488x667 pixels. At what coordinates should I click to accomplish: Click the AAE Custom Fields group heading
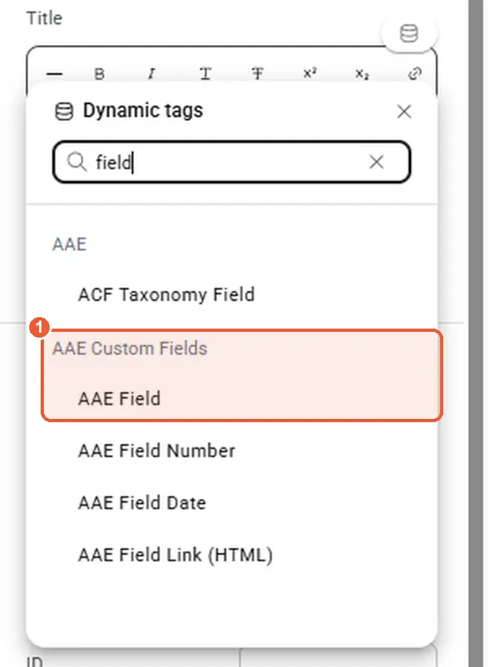pos(130,348)
